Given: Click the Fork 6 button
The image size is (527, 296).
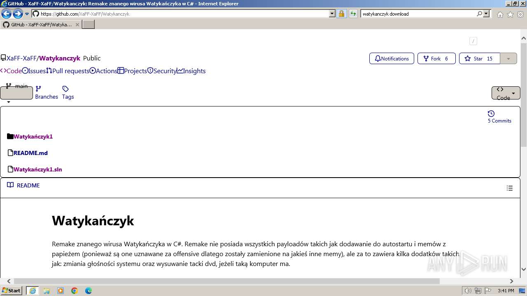Looking at the screenshot, I should pyautogui.click(x=436, y=58).
